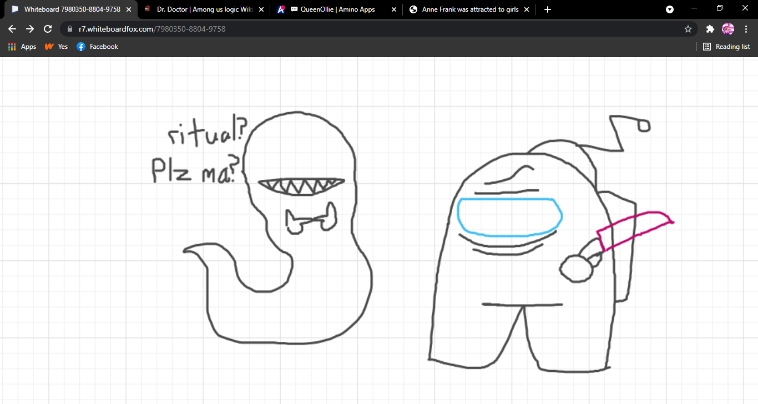The height and width of the screenshot is (404, 758).
Task: Go forward to next page
Action: (30, 29)
